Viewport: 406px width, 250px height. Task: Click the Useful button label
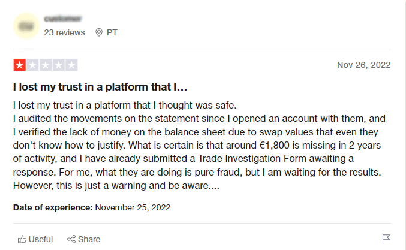tap(41, 239)
